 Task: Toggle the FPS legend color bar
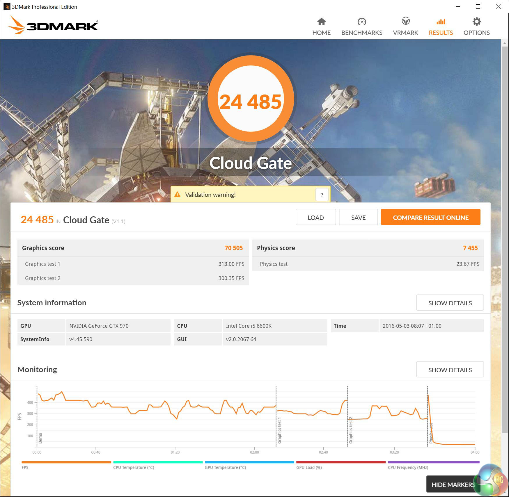pos(66,462)
